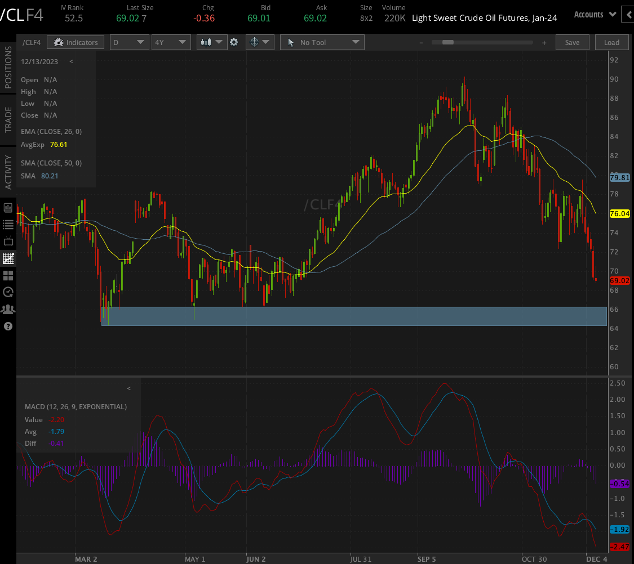This screenshot has height=564, width=634.
Task: Click the clock history sidebar icon
Action: tap(8, 292)
